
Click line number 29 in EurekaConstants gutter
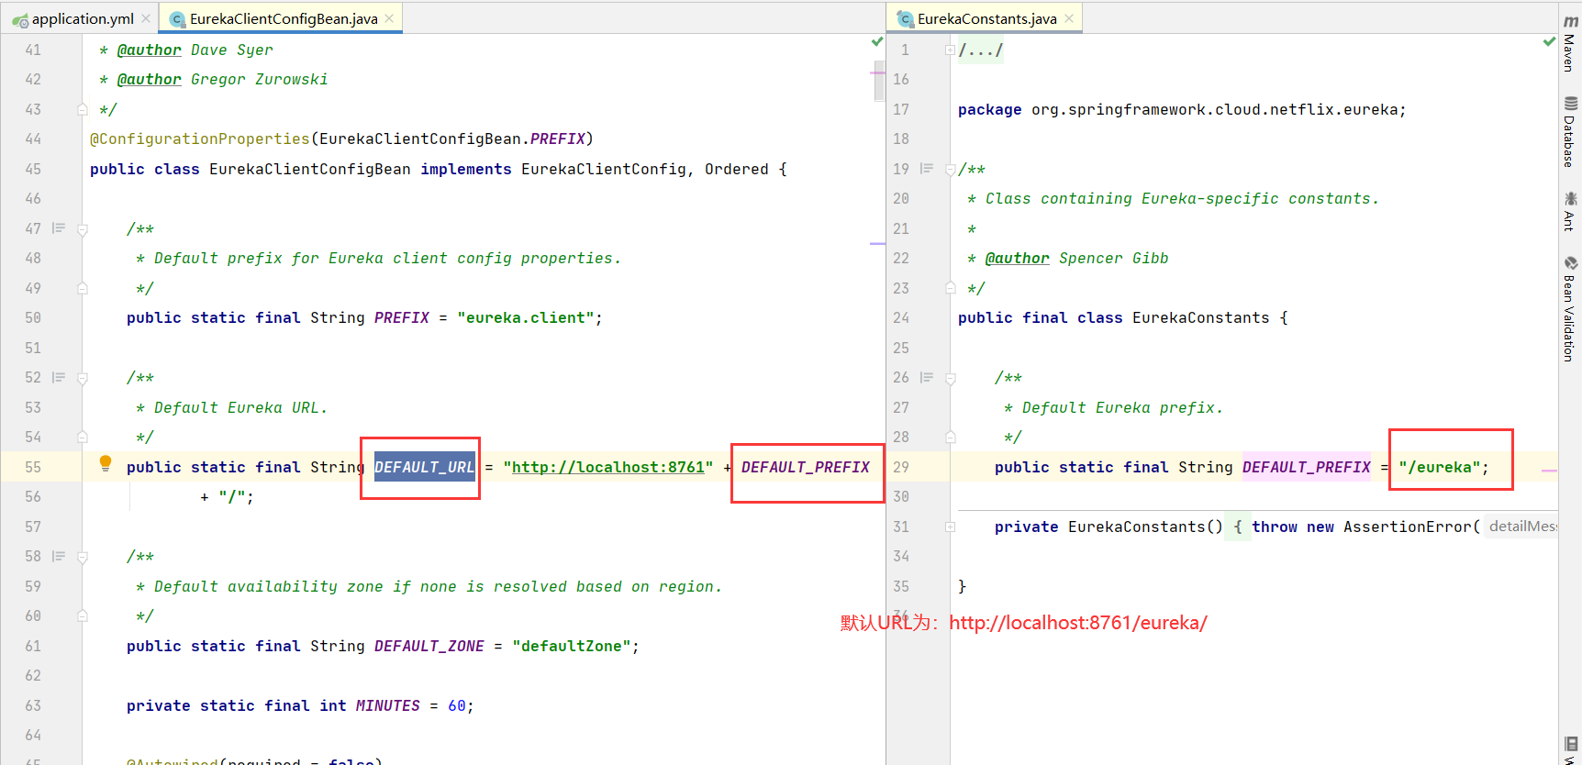tap(901, 467)
